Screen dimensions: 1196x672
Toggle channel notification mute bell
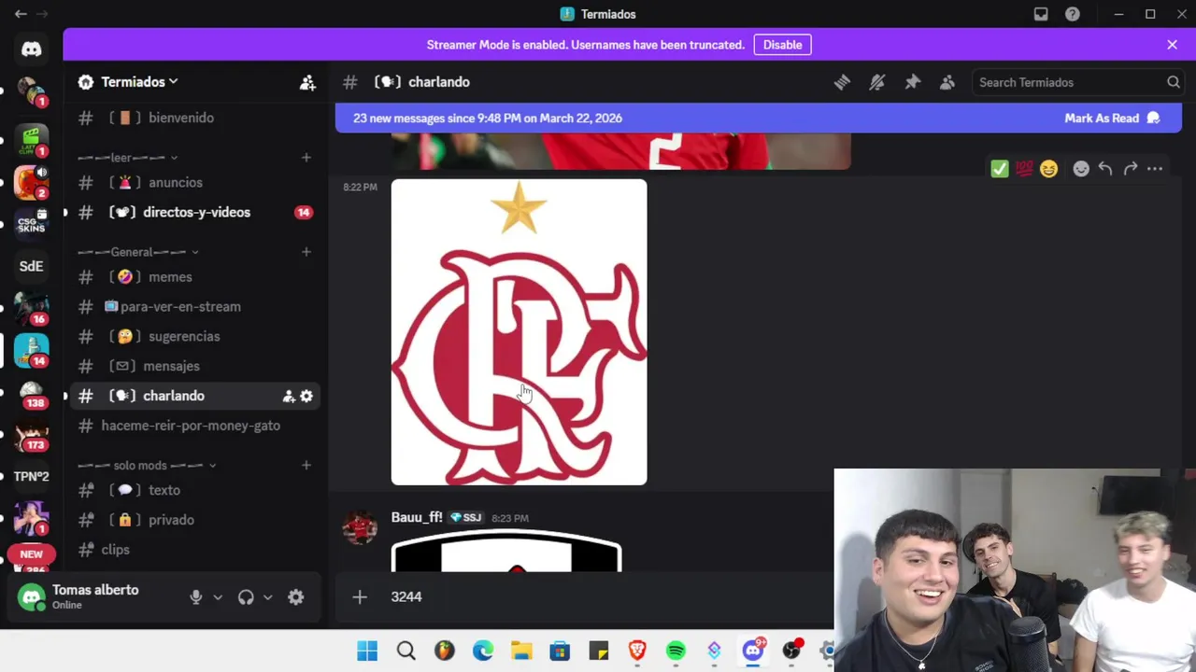(876, 82)
